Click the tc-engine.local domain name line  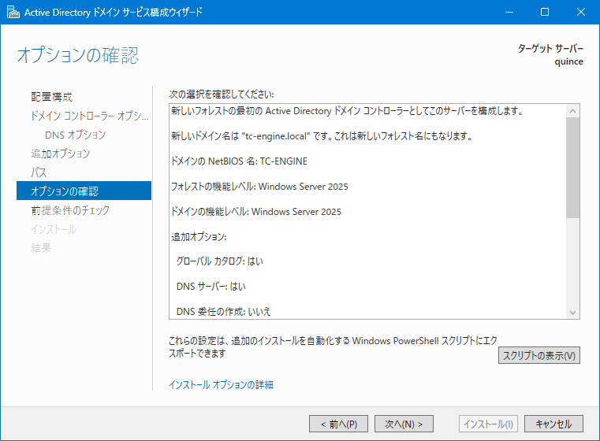tap(322, 136)
